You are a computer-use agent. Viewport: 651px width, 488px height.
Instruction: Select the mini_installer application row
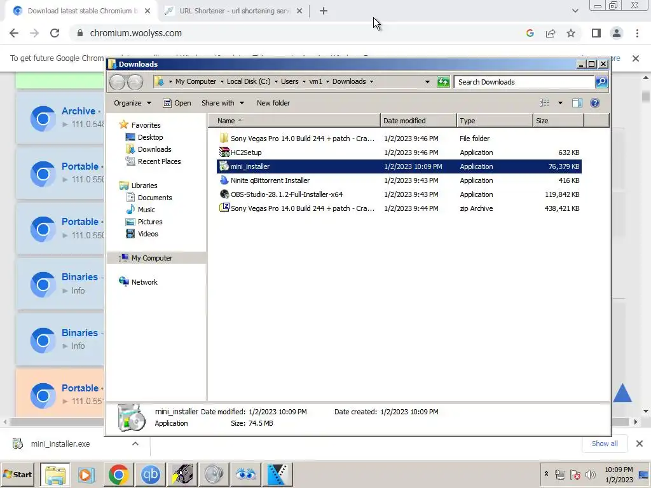[x=399, y=166]
